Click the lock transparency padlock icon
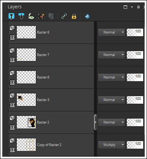This screenshot has height=159, width=147. pos(74,16)
